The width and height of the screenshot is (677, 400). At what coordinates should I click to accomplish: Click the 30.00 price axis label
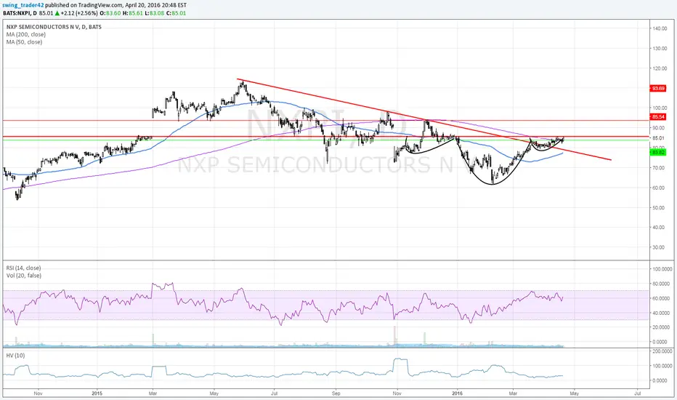click(x=659, y=247)
